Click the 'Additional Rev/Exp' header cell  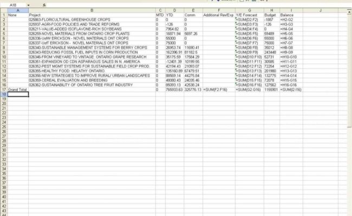click(219, 15)
